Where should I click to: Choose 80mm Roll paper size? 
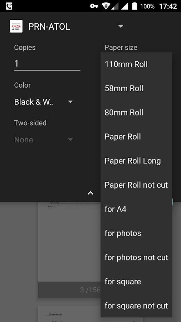coord(136,113)
